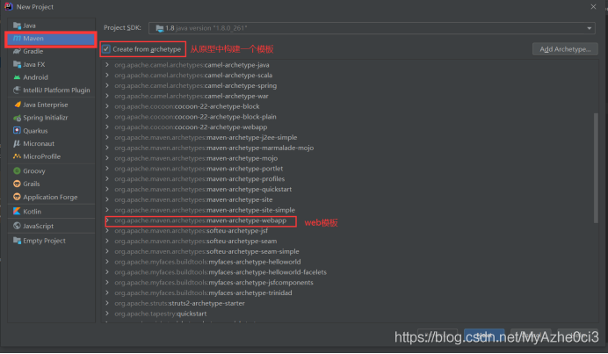This screenshot has width=608, height=354.
Task: Open the Project SDK dropdown arrow
Action: coord(589,28)
